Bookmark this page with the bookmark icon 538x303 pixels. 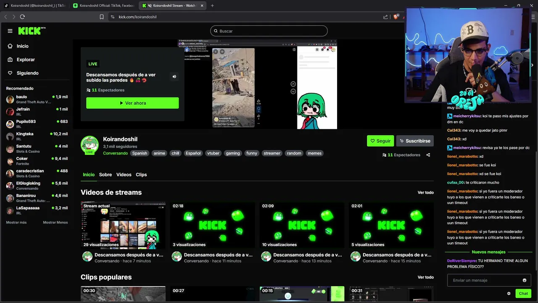[x=102, y=17]
